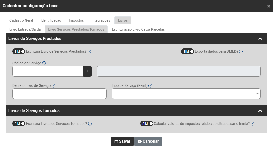The height and width of the screenshot is (148, 273).
Task: Click help icon next to Escritura Livros de Serviços Tomados
Action: [x=90, y=124]
